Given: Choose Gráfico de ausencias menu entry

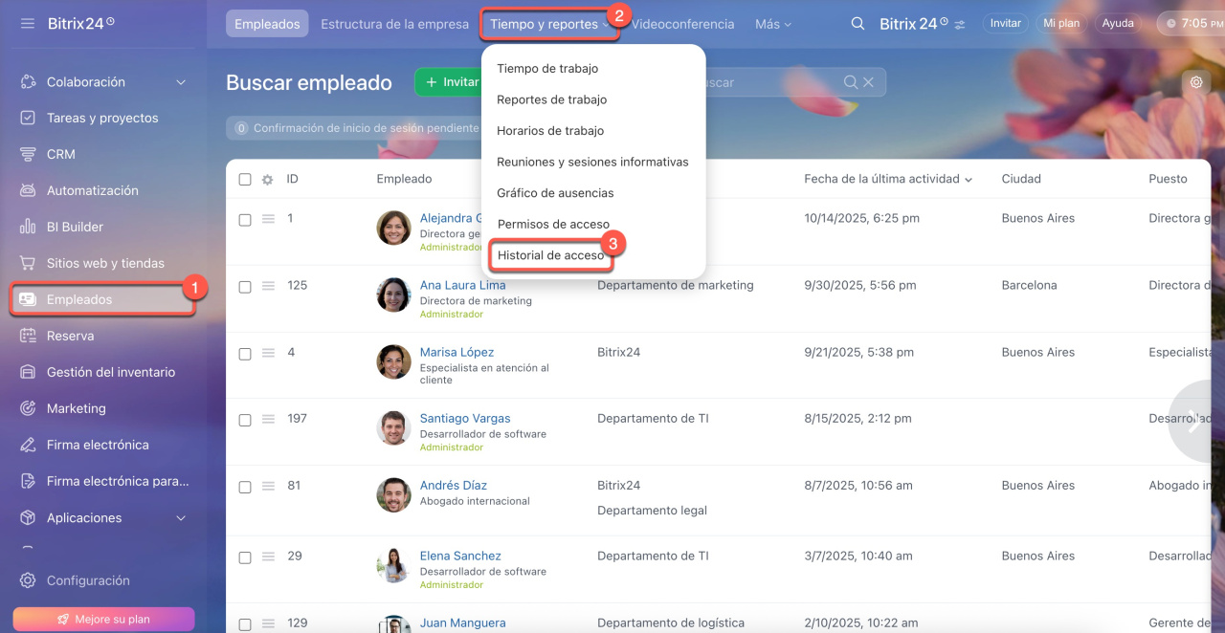Looking at the screenshot, I should pos(555,193).
